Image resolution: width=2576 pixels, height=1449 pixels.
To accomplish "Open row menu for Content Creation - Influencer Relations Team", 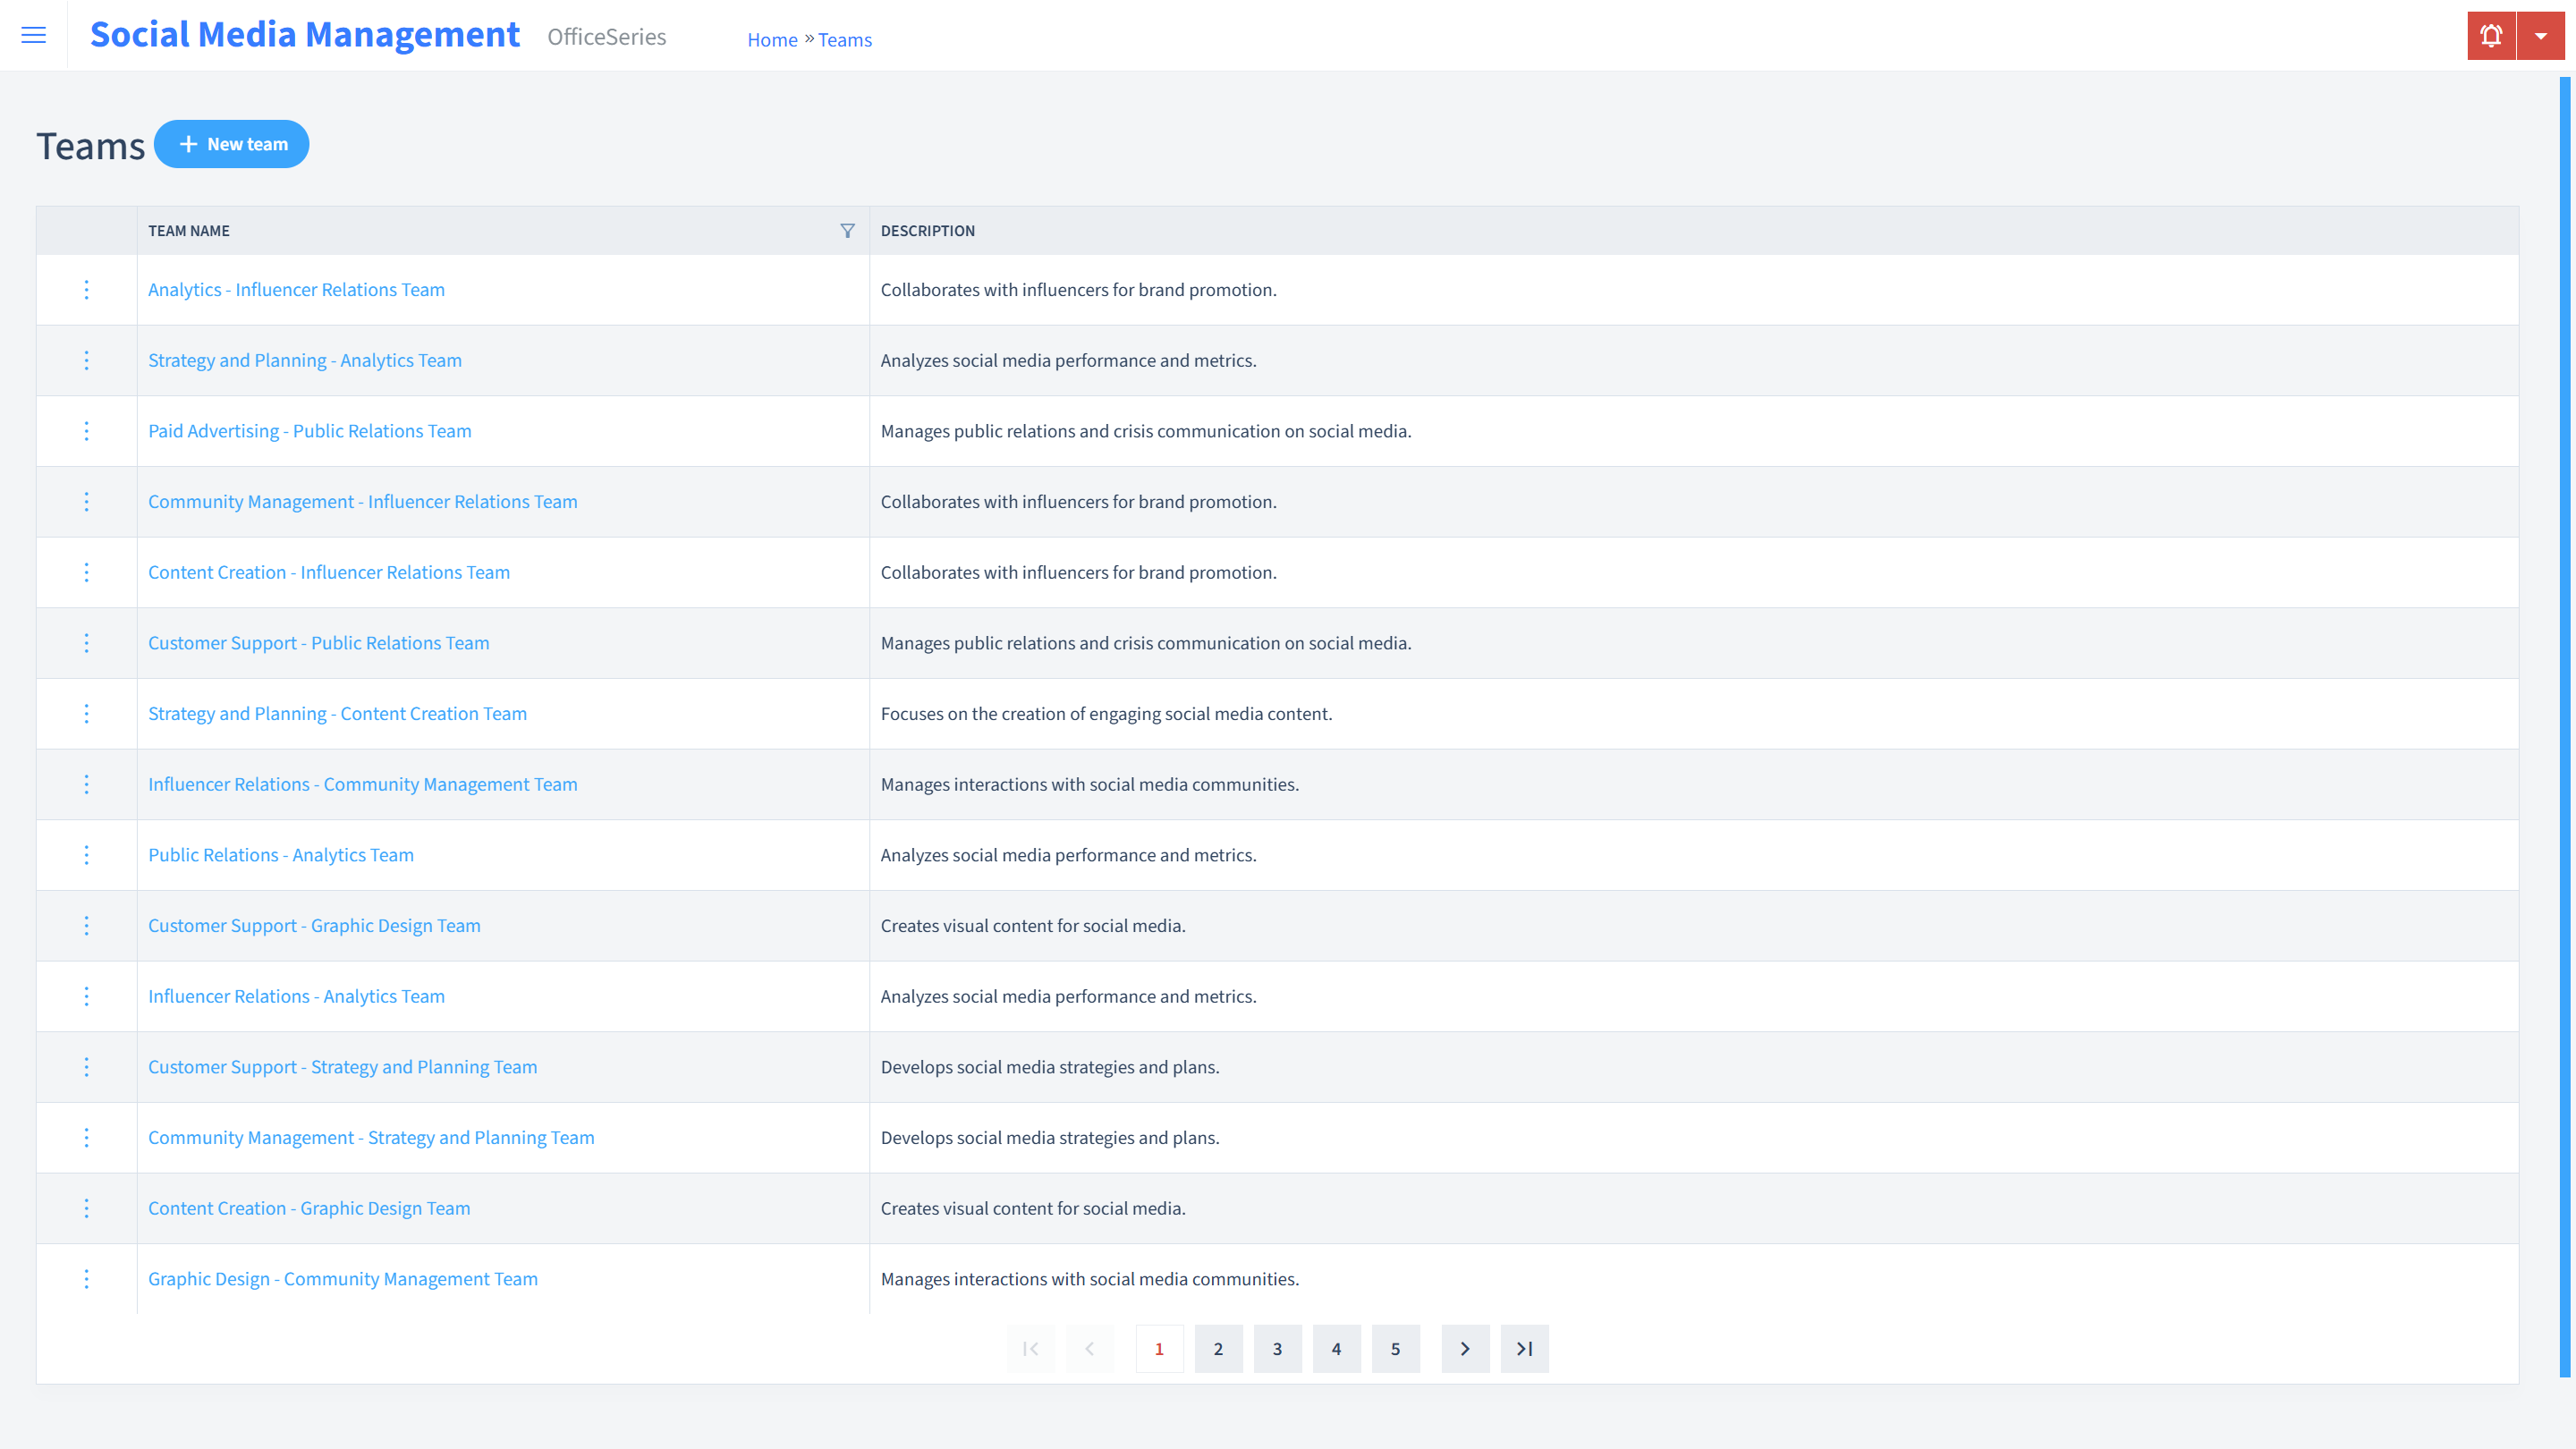I will [x=87, y=572].
